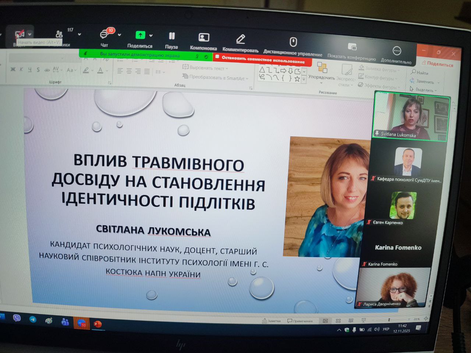Expand the video options arrow
The image size is (471, 353).
[x=30, y=35]
